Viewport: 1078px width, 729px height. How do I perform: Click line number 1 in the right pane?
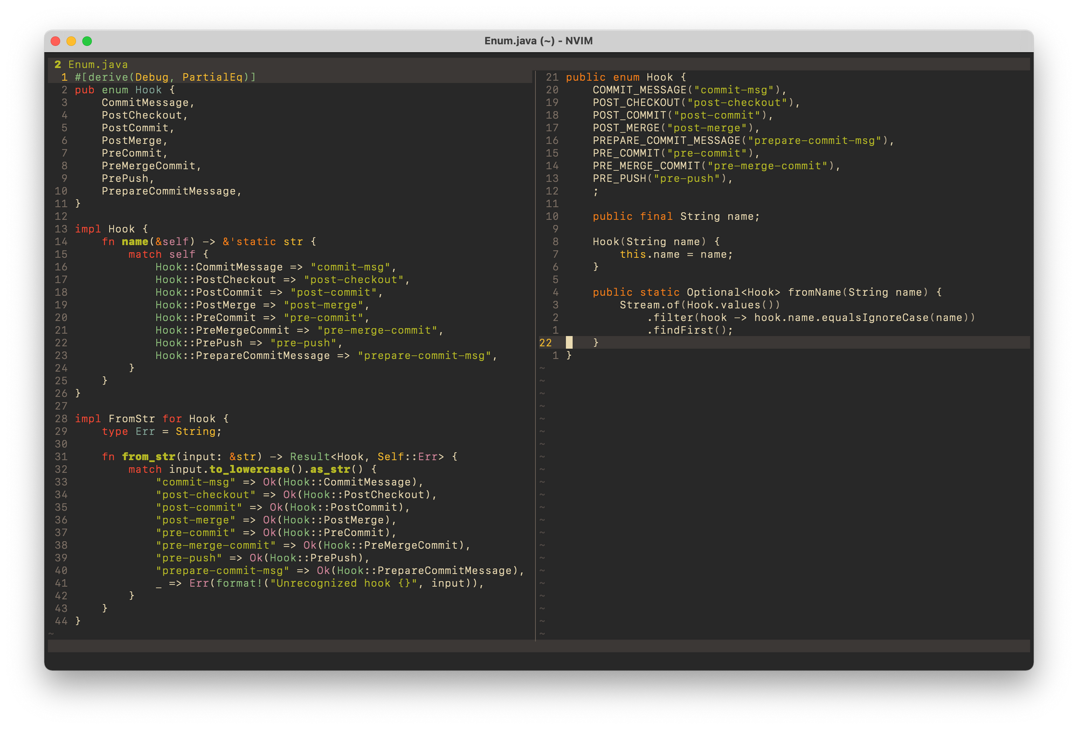coord(556,355)
